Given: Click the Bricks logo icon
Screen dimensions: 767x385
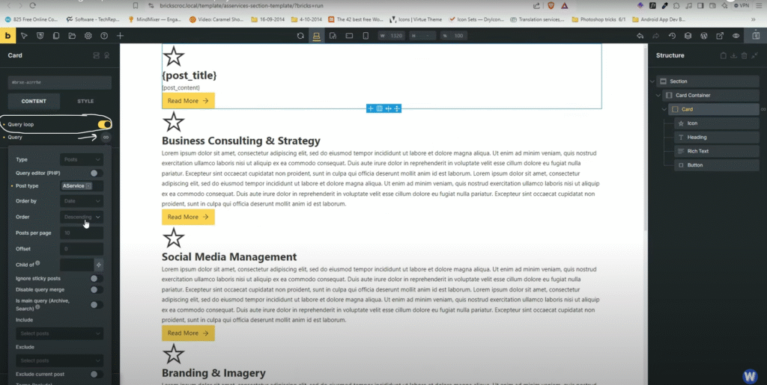Looking at the screenshot, I should click(x=7, y=36).
